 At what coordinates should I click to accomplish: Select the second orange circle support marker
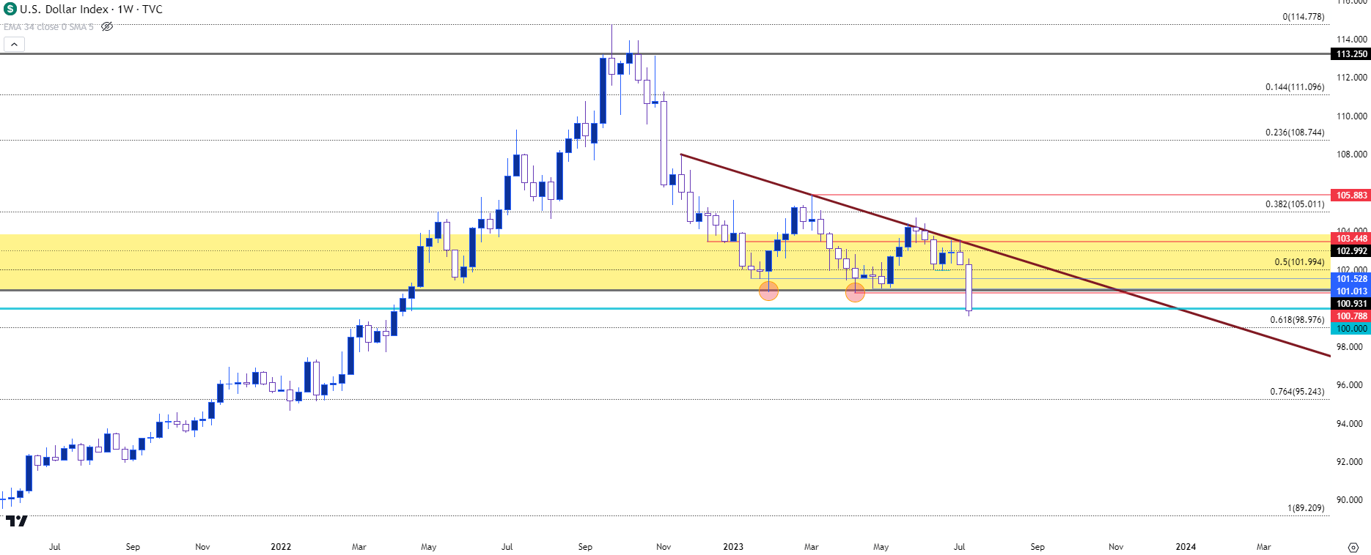click(x=855, y=293)
